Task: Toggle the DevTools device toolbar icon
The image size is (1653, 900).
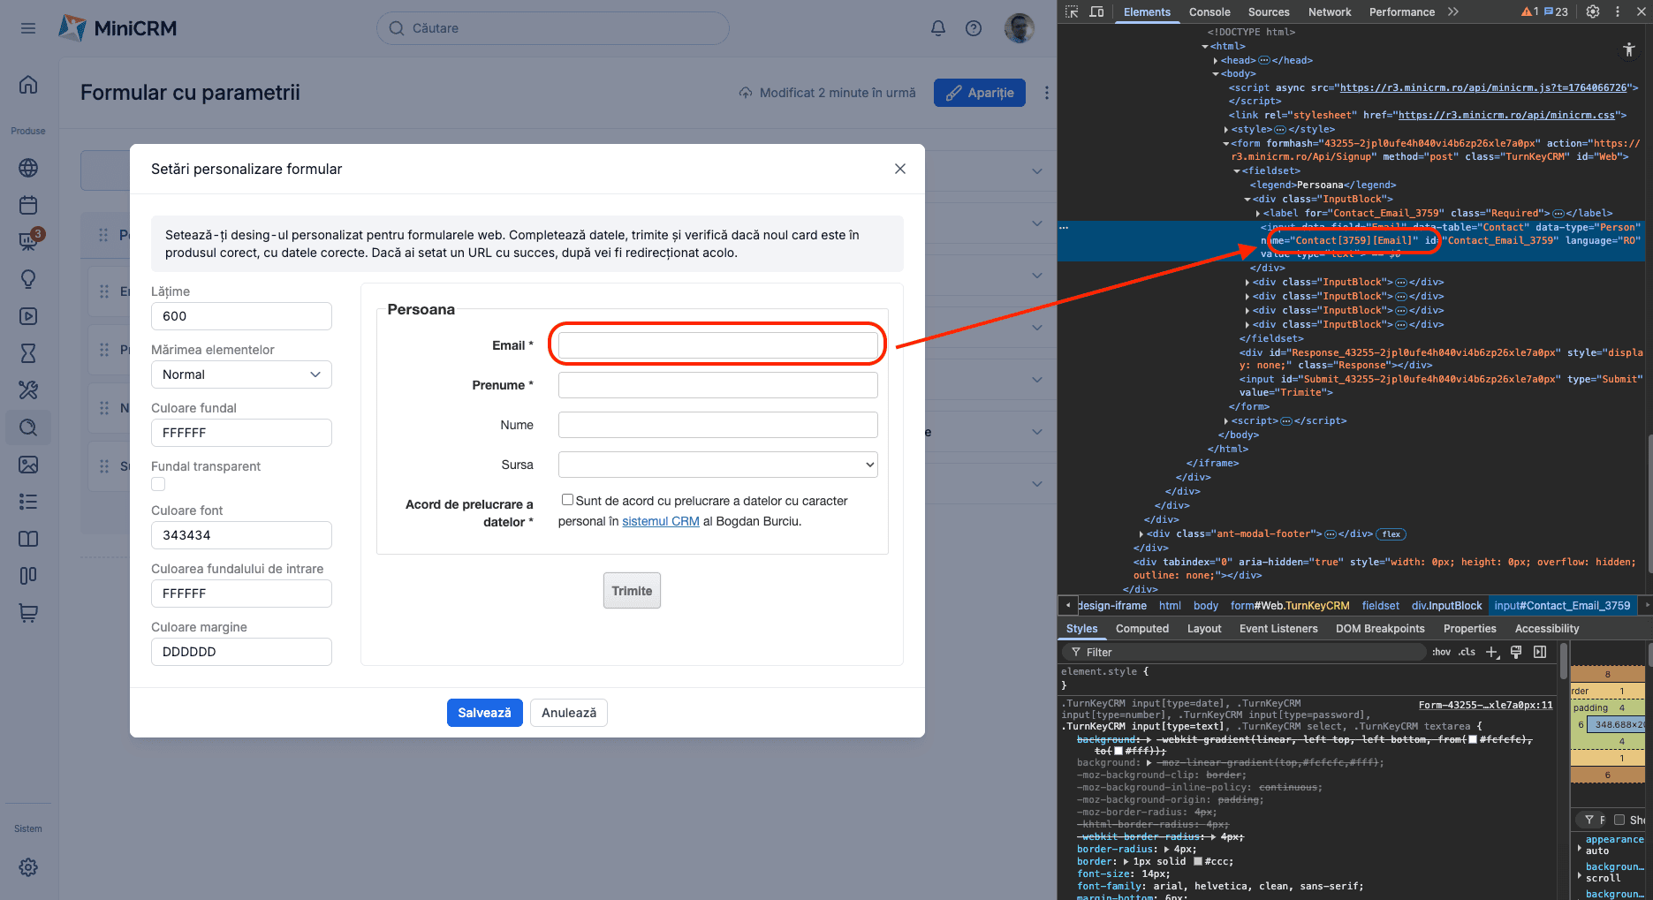Action: point(1096,11)
